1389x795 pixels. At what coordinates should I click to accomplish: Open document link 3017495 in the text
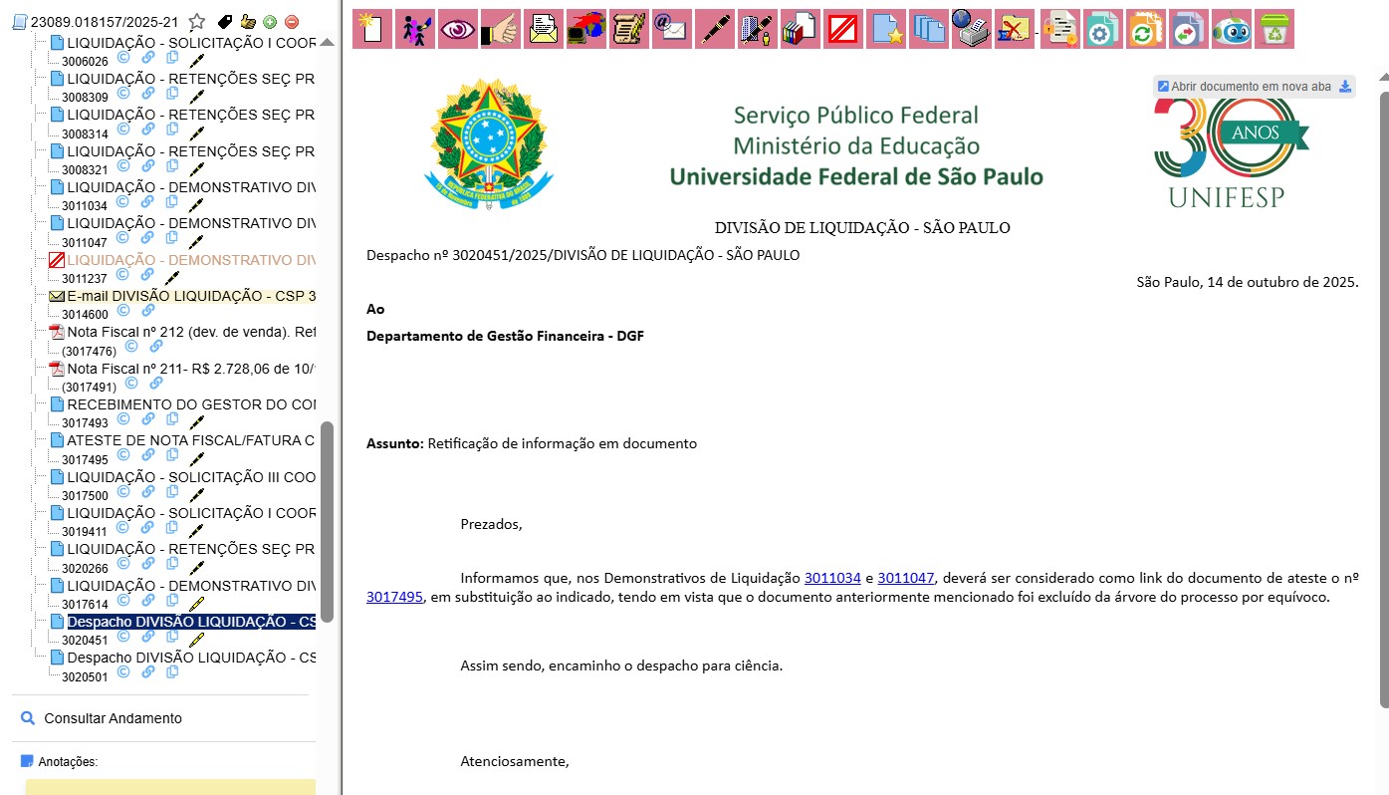394,598
